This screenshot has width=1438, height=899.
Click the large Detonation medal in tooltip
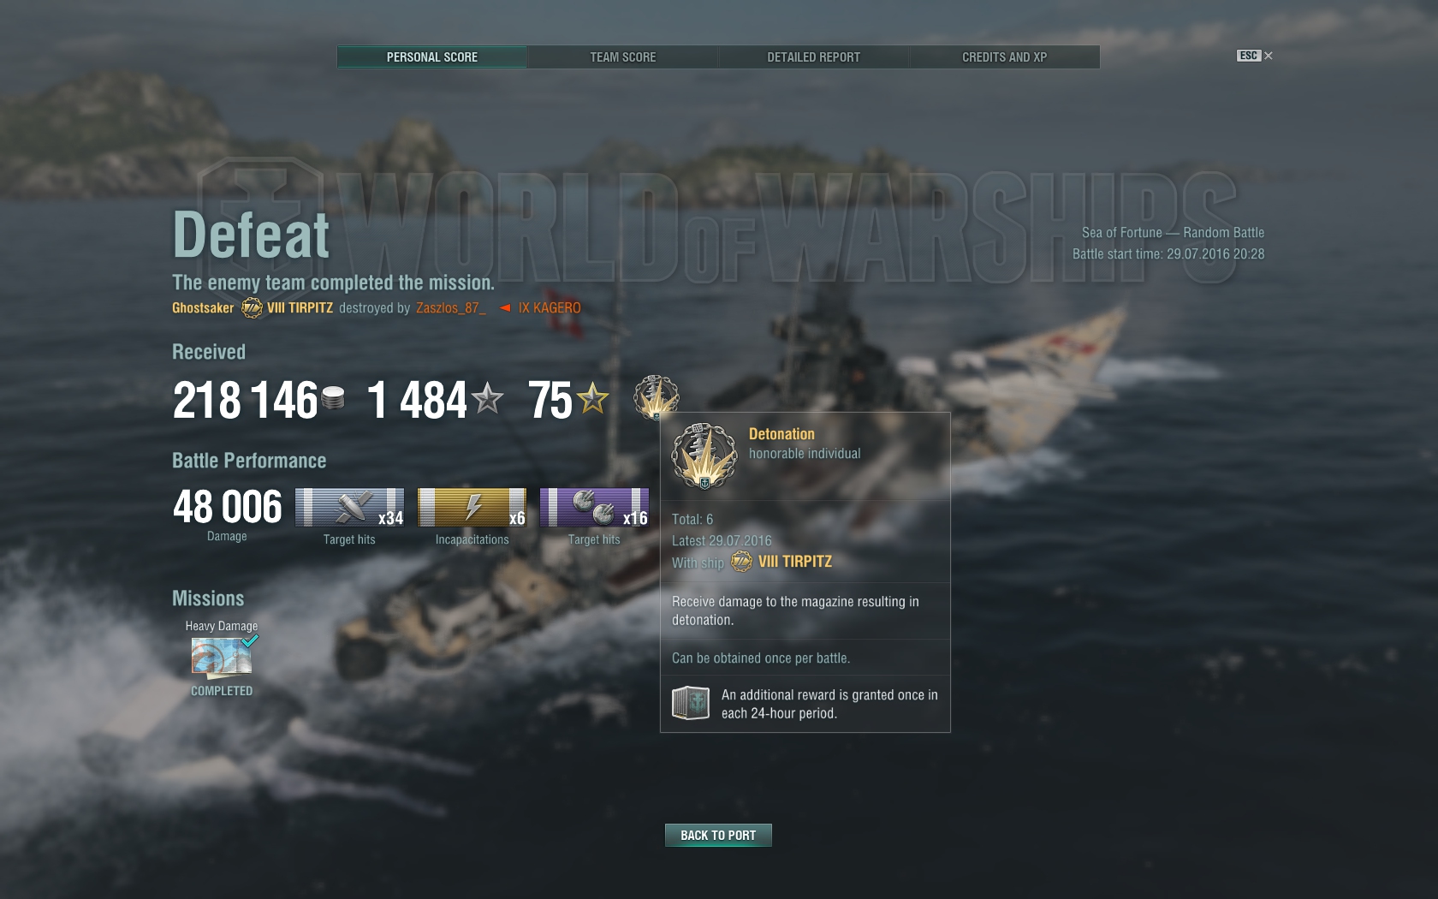click(x=704, y=455)
